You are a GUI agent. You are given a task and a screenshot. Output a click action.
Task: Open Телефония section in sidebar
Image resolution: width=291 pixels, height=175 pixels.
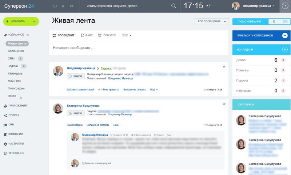pyautogui.click(x=14, y=153)
